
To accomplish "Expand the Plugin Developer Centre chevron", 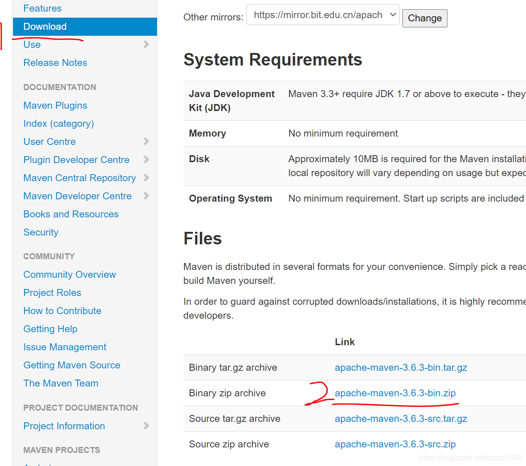I will coord(146,159).
